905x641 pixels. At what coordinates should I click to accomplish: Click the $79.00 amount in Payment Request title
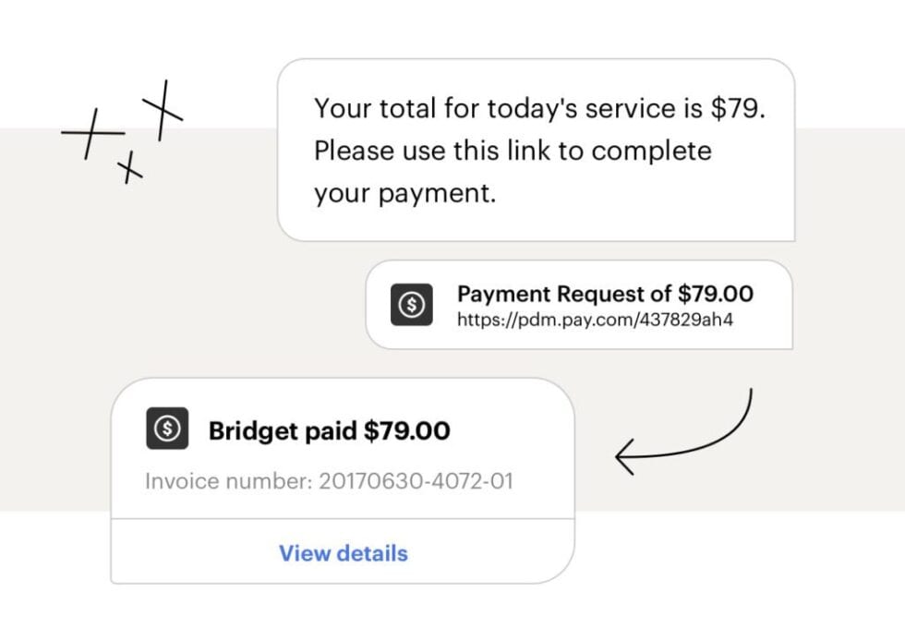(x=715, y=294)
